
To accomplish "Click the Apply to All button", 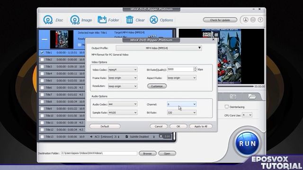I will (x=201, y=127).
